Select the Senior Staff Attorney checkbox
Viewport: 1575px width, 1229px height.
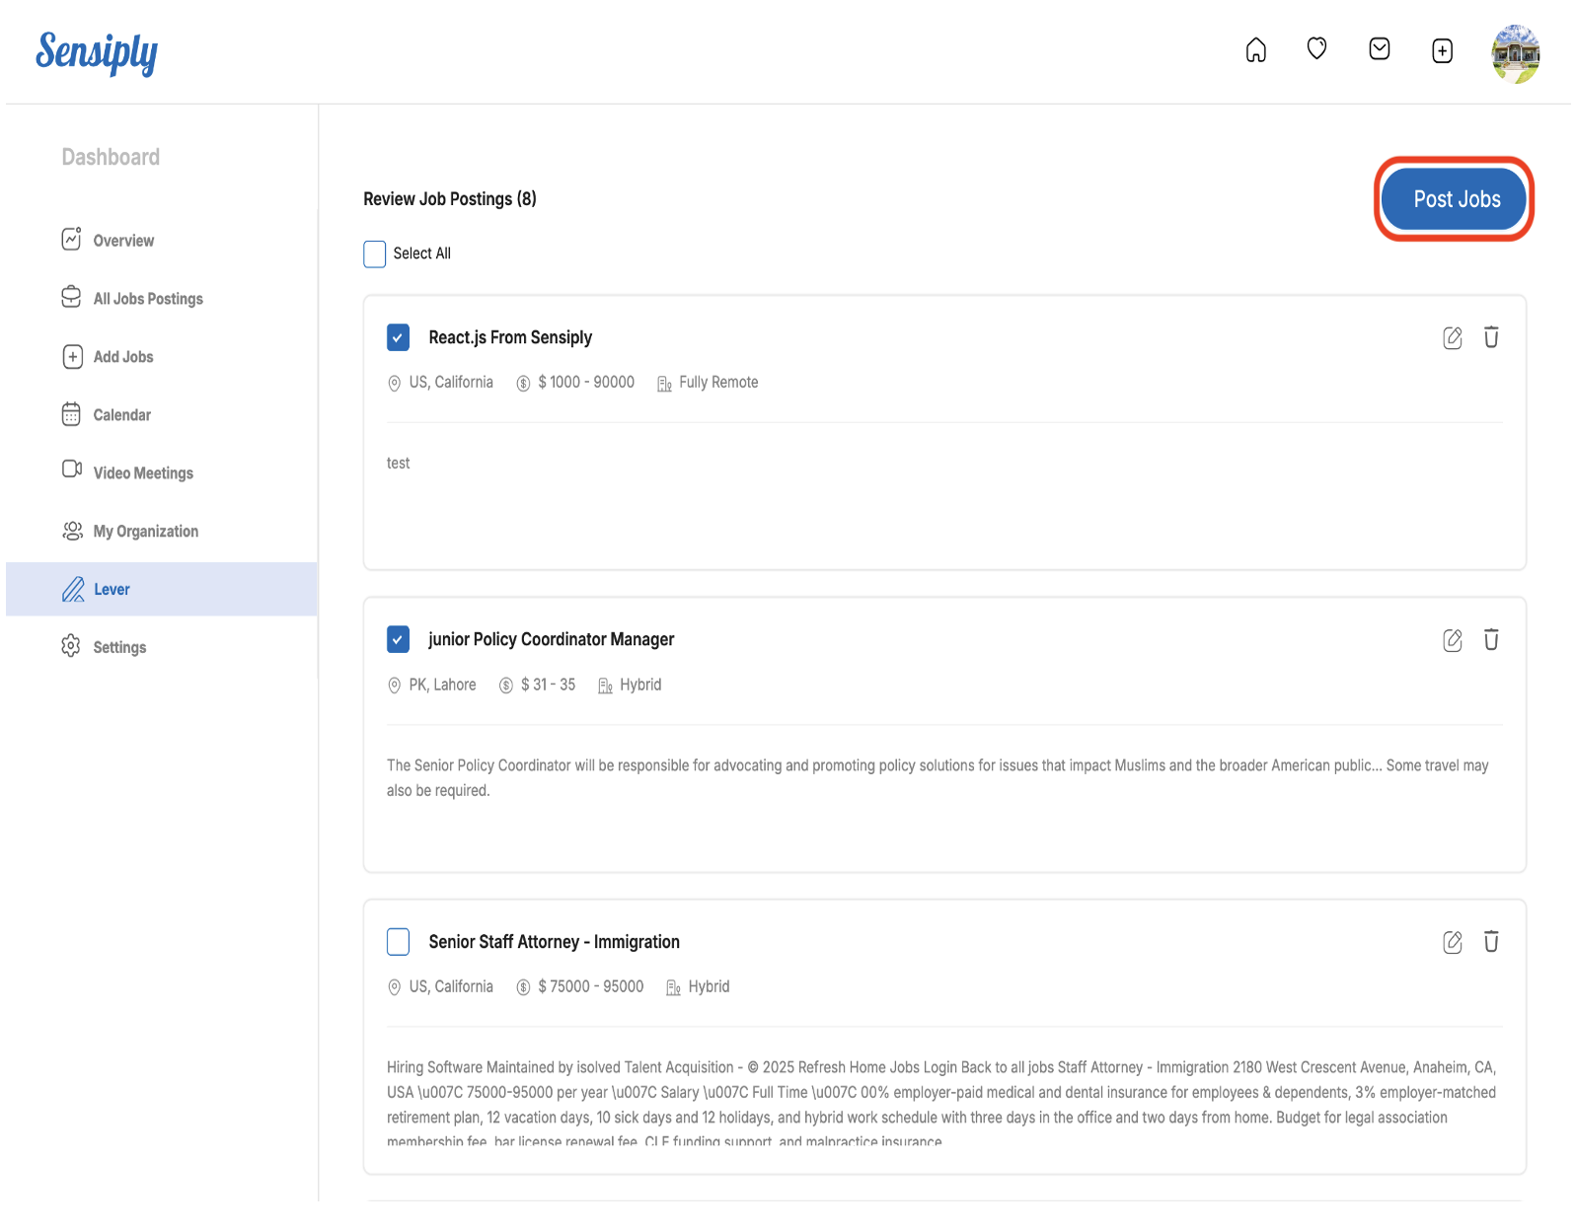click(398, 942)
